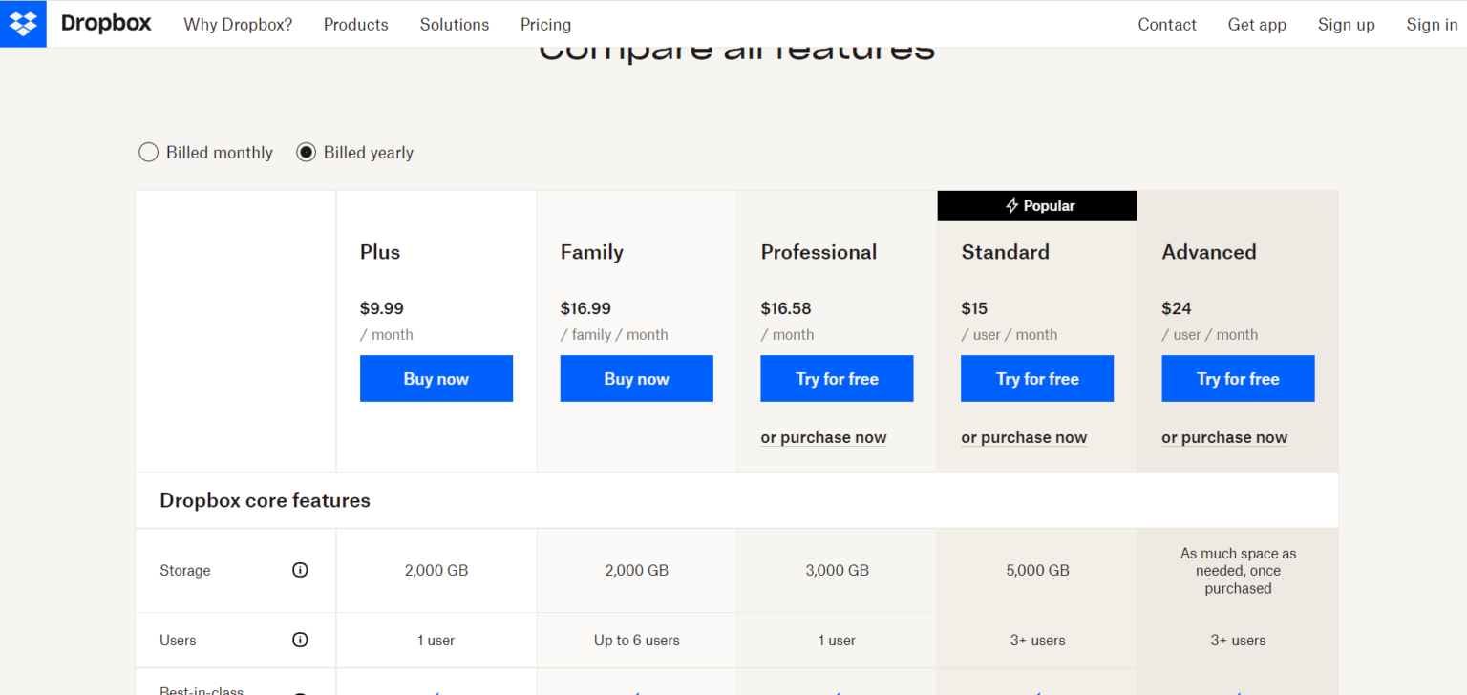The image size is (1467, 695).
Task: Buy the Plus plan now
Action: tap(436, 379)
